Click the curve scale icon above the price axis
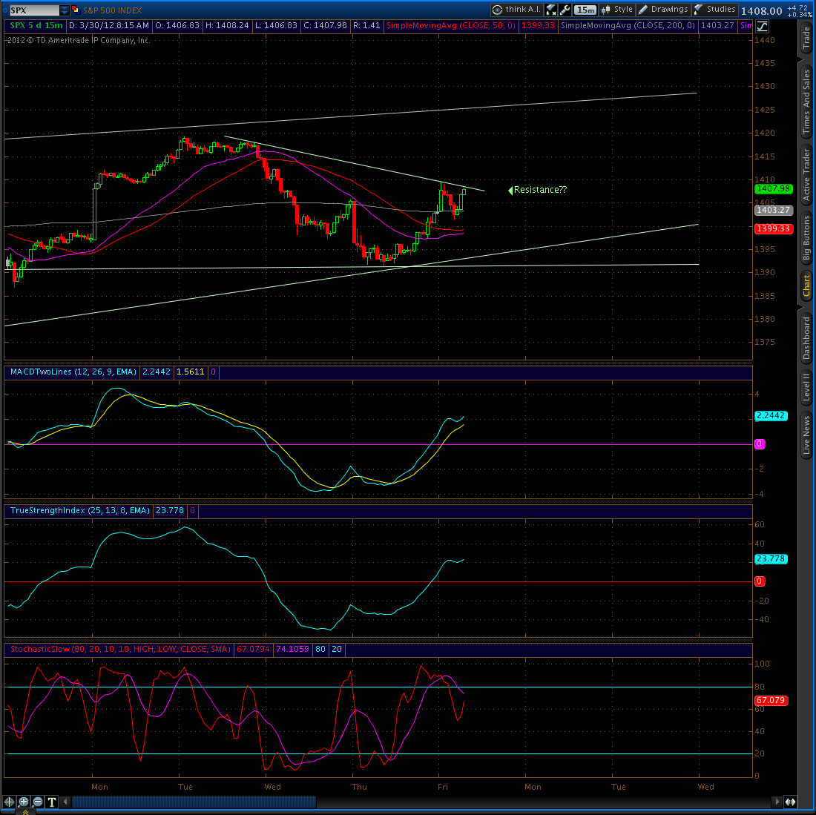 click(762, 26)
